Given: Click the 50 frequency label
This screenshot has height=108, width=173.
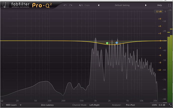Looking at the screenshot, I should pyautogui.click(x=36, y=101).
